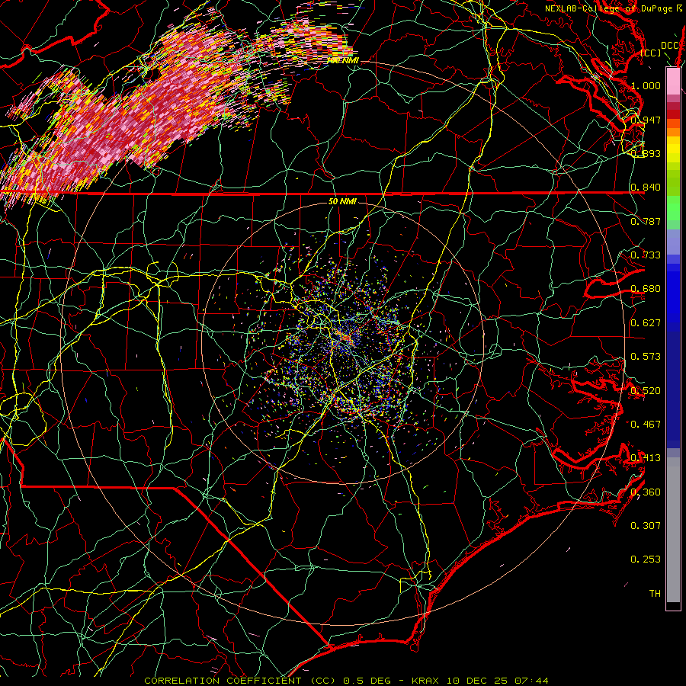Viewport: 686px width, 686px height.
Task: Click the 10 DEC 25 date text
Action: (x=476, y=681)
